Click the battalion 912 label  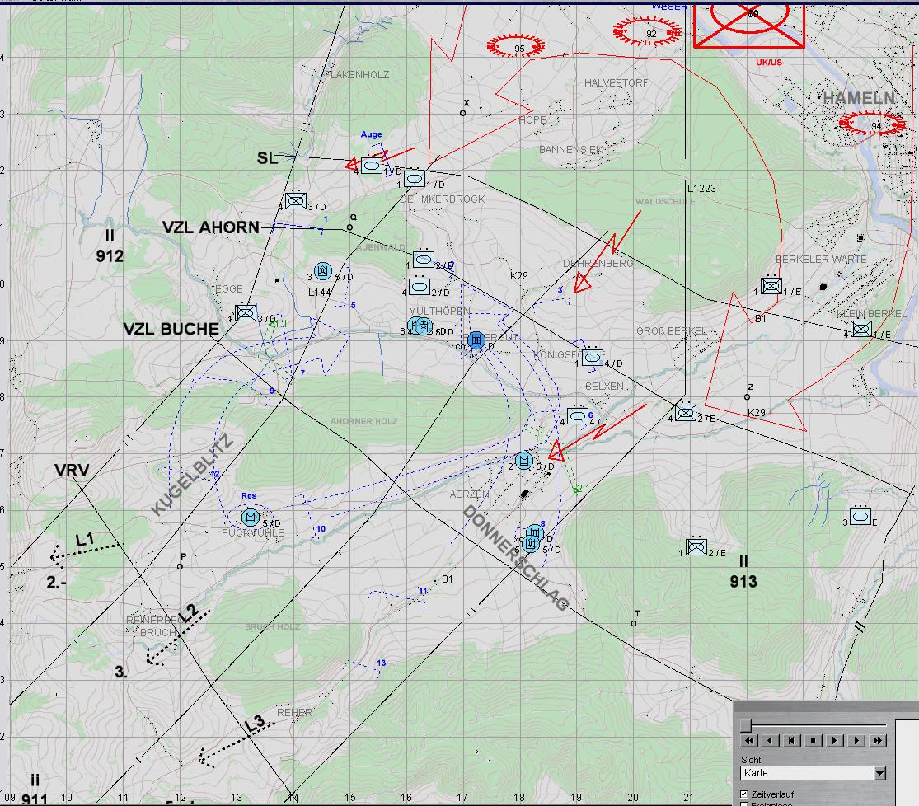tap(110, 246)
